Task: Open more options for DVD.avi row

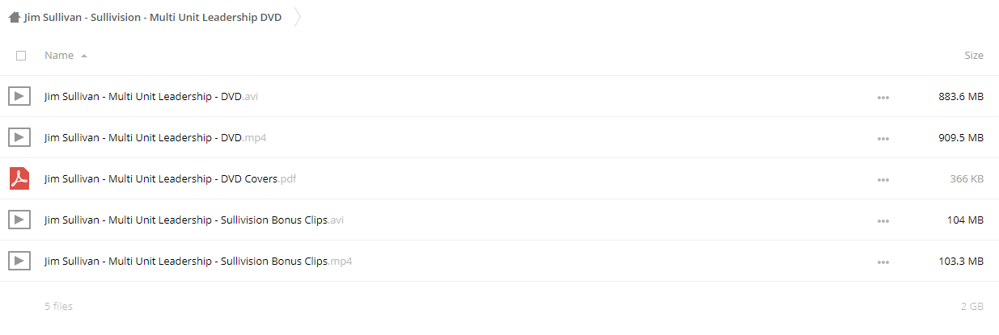Action: [x=883, y=98]
